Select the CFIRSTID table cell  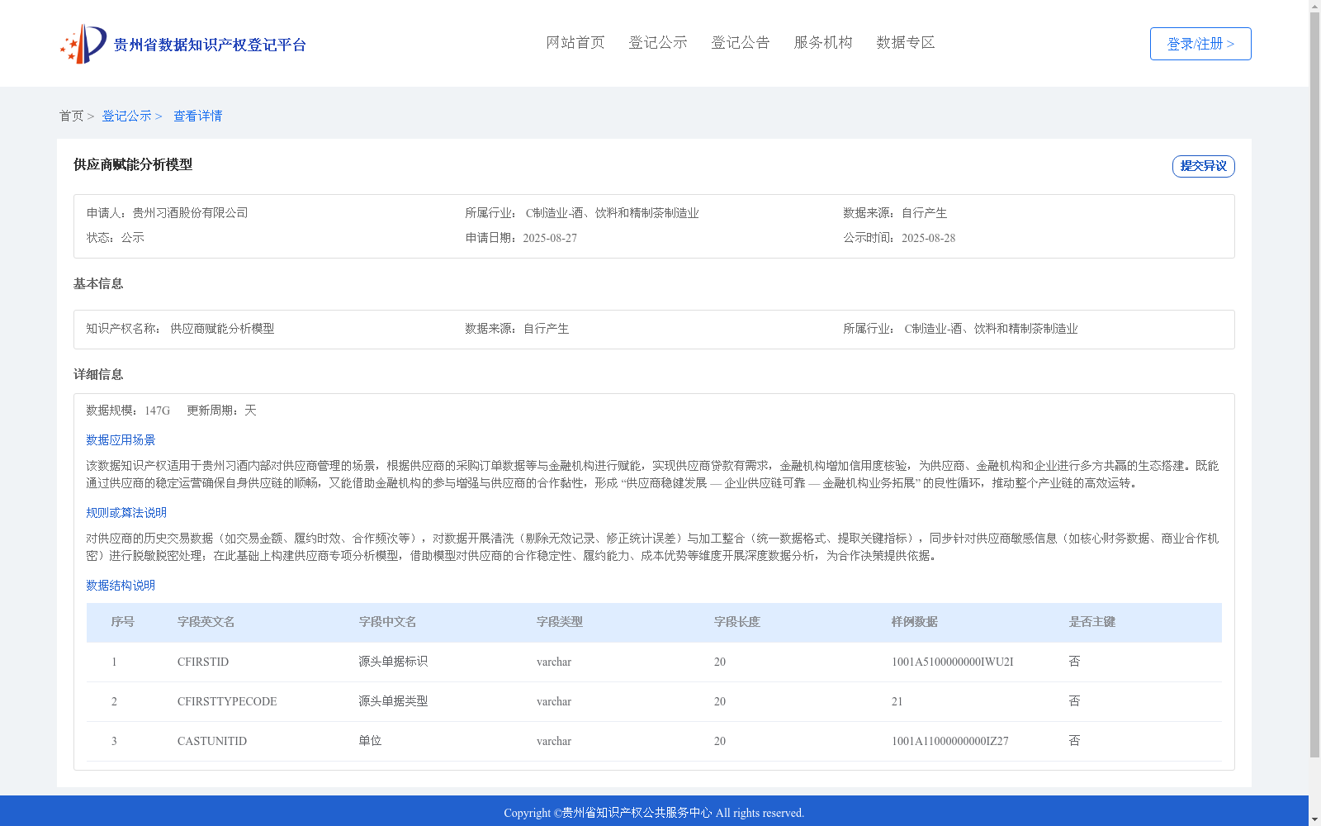[x=203, y=662]
